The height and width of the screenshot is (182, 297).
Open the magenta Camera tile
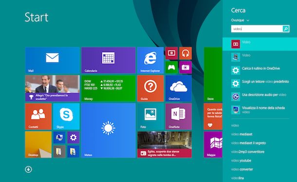(x=186, y=67)
